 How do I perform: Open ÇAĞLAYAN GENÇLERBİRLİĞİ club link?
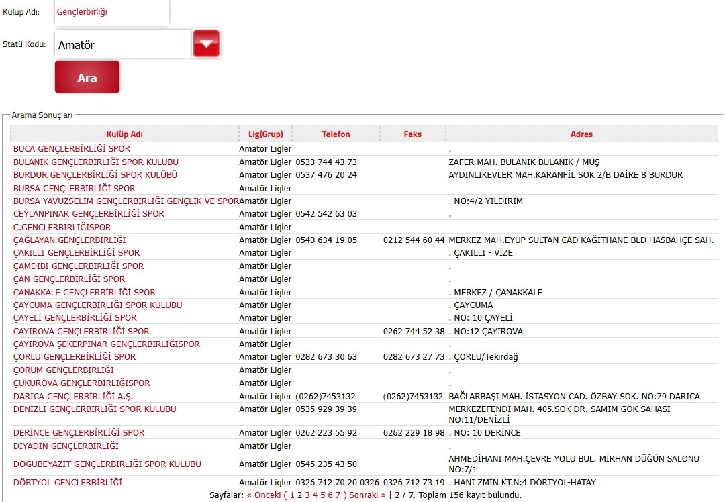pos(69,240)
